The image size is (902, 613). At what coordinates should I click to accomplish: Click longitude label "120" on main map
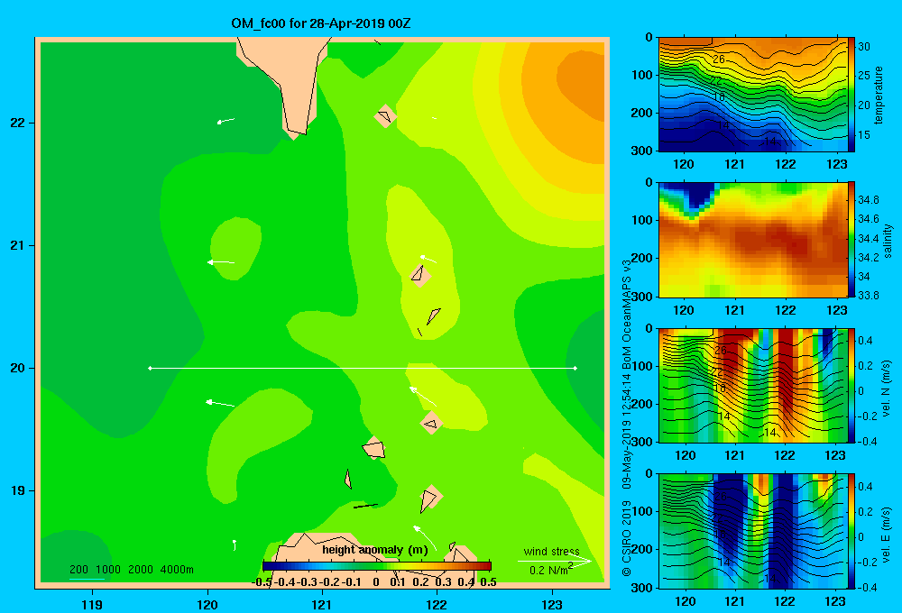207,604
